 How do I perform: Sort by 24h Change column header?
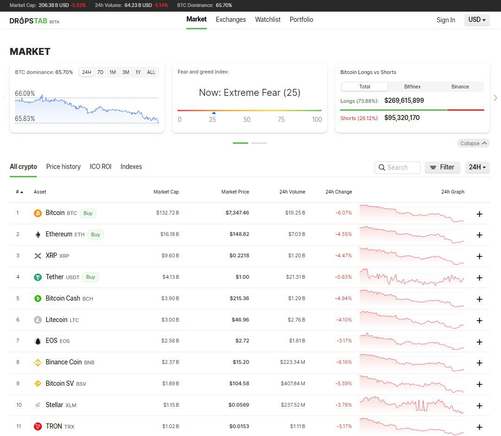click(339, 192)
